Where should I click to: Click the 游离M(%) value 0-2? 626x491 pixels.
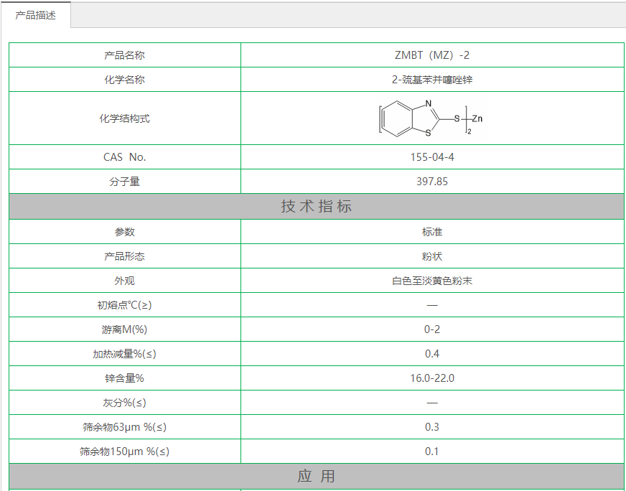click(431, 329)
